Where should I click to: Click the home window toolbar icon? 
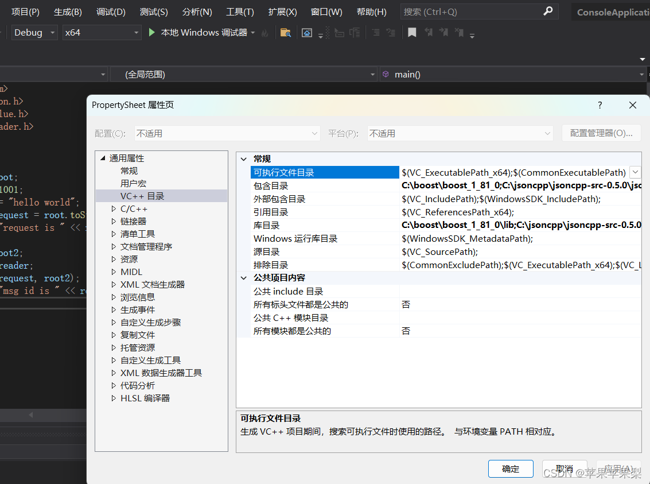pyautogui.click(x=307, y=33)
